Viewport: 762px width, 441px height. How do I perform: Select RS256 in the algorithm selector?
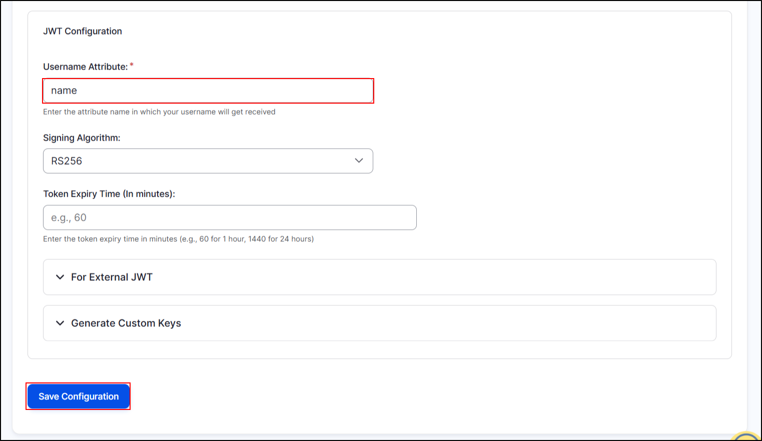pos(208,161)
